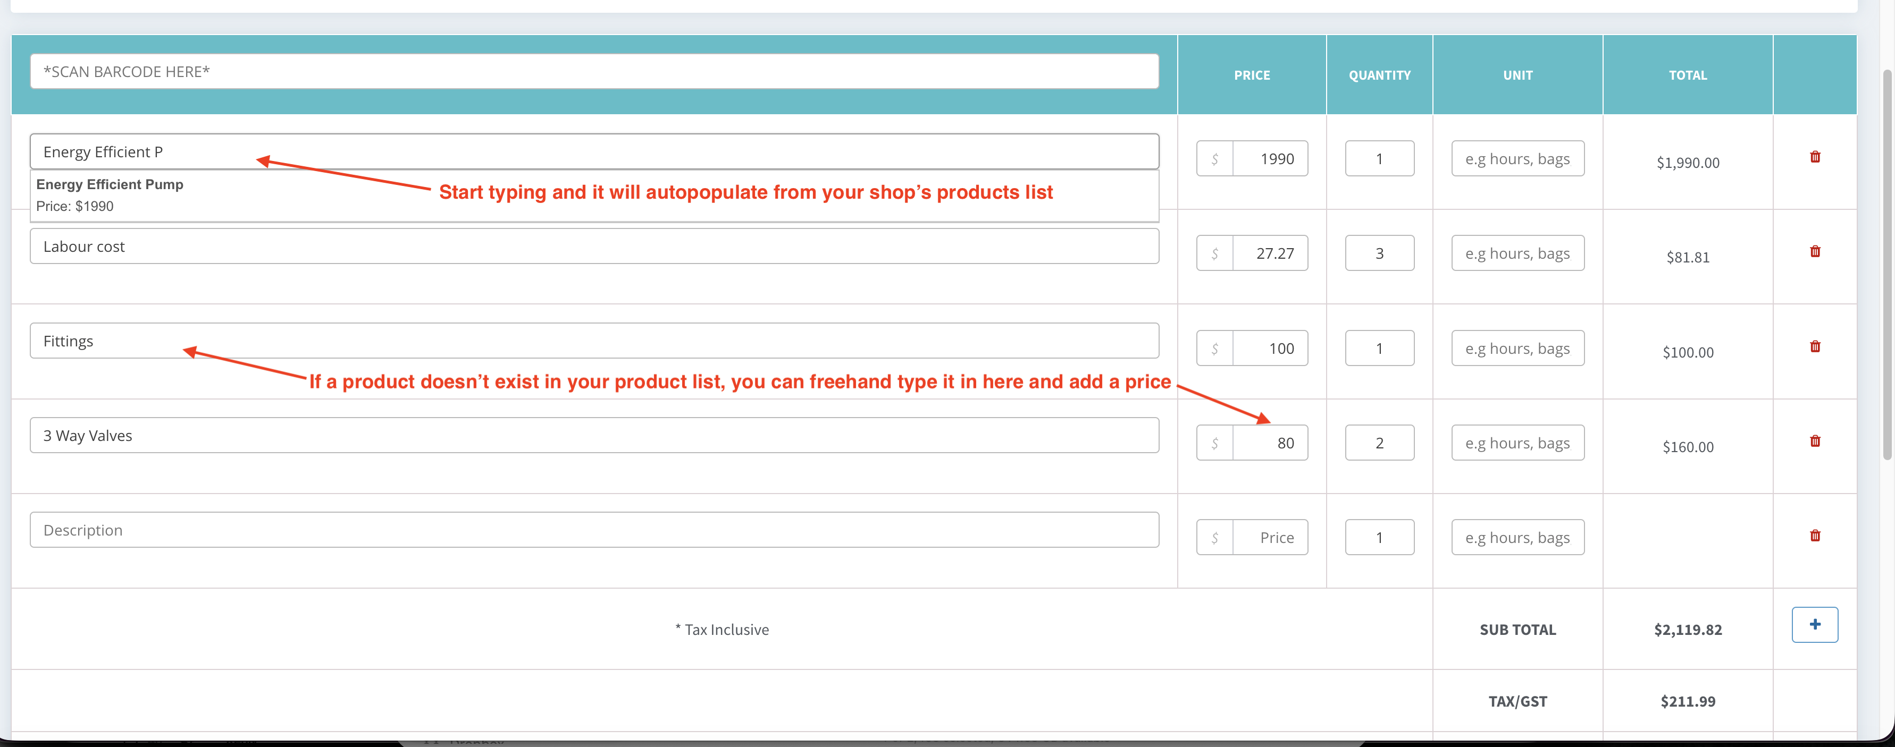Set unit for Labour cost row
Viewport: 1895px width, 747px height.
[x=1517, y=253]
